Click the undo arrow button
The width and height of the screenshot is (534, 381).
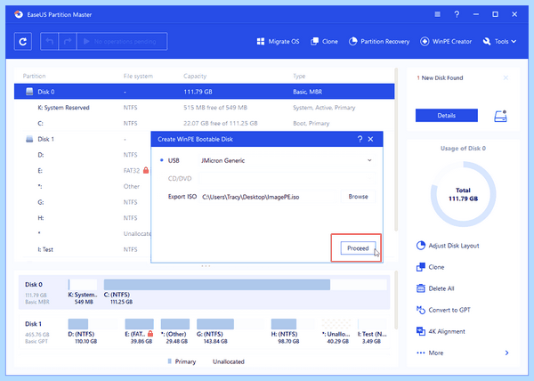50,42
